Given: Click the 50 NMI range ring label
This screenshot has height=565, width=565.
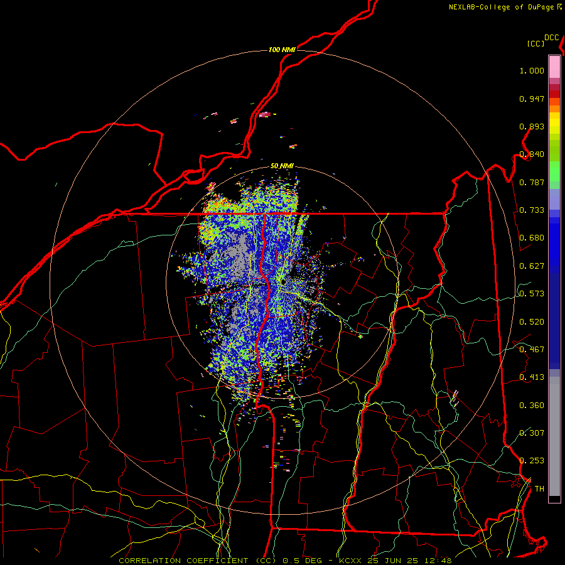Looking at the screenshot, I should 282,166.
